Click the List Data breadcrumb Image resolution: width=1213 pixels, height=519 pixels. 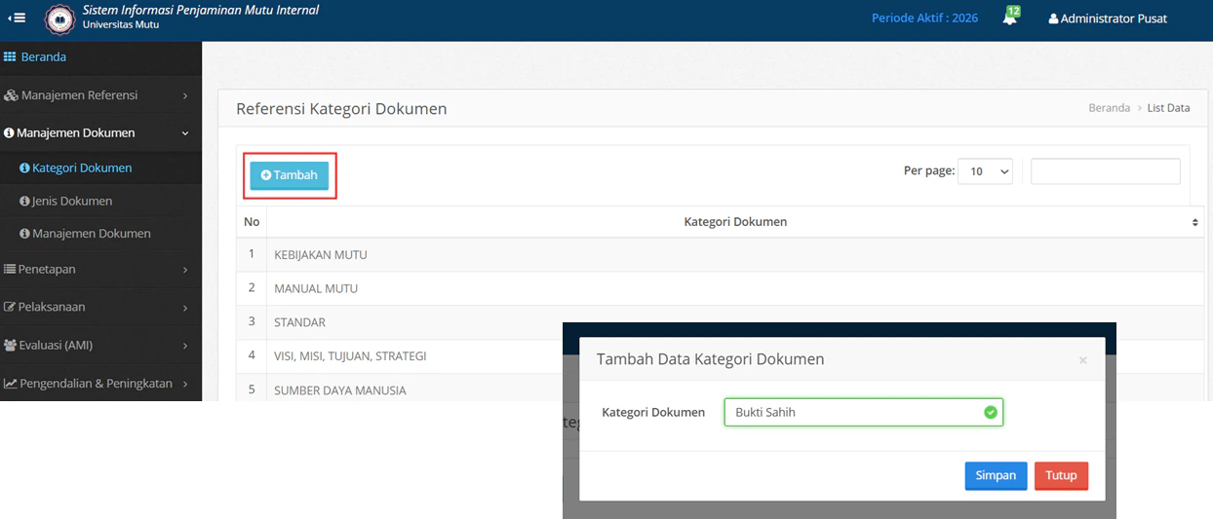point(1168,108)
